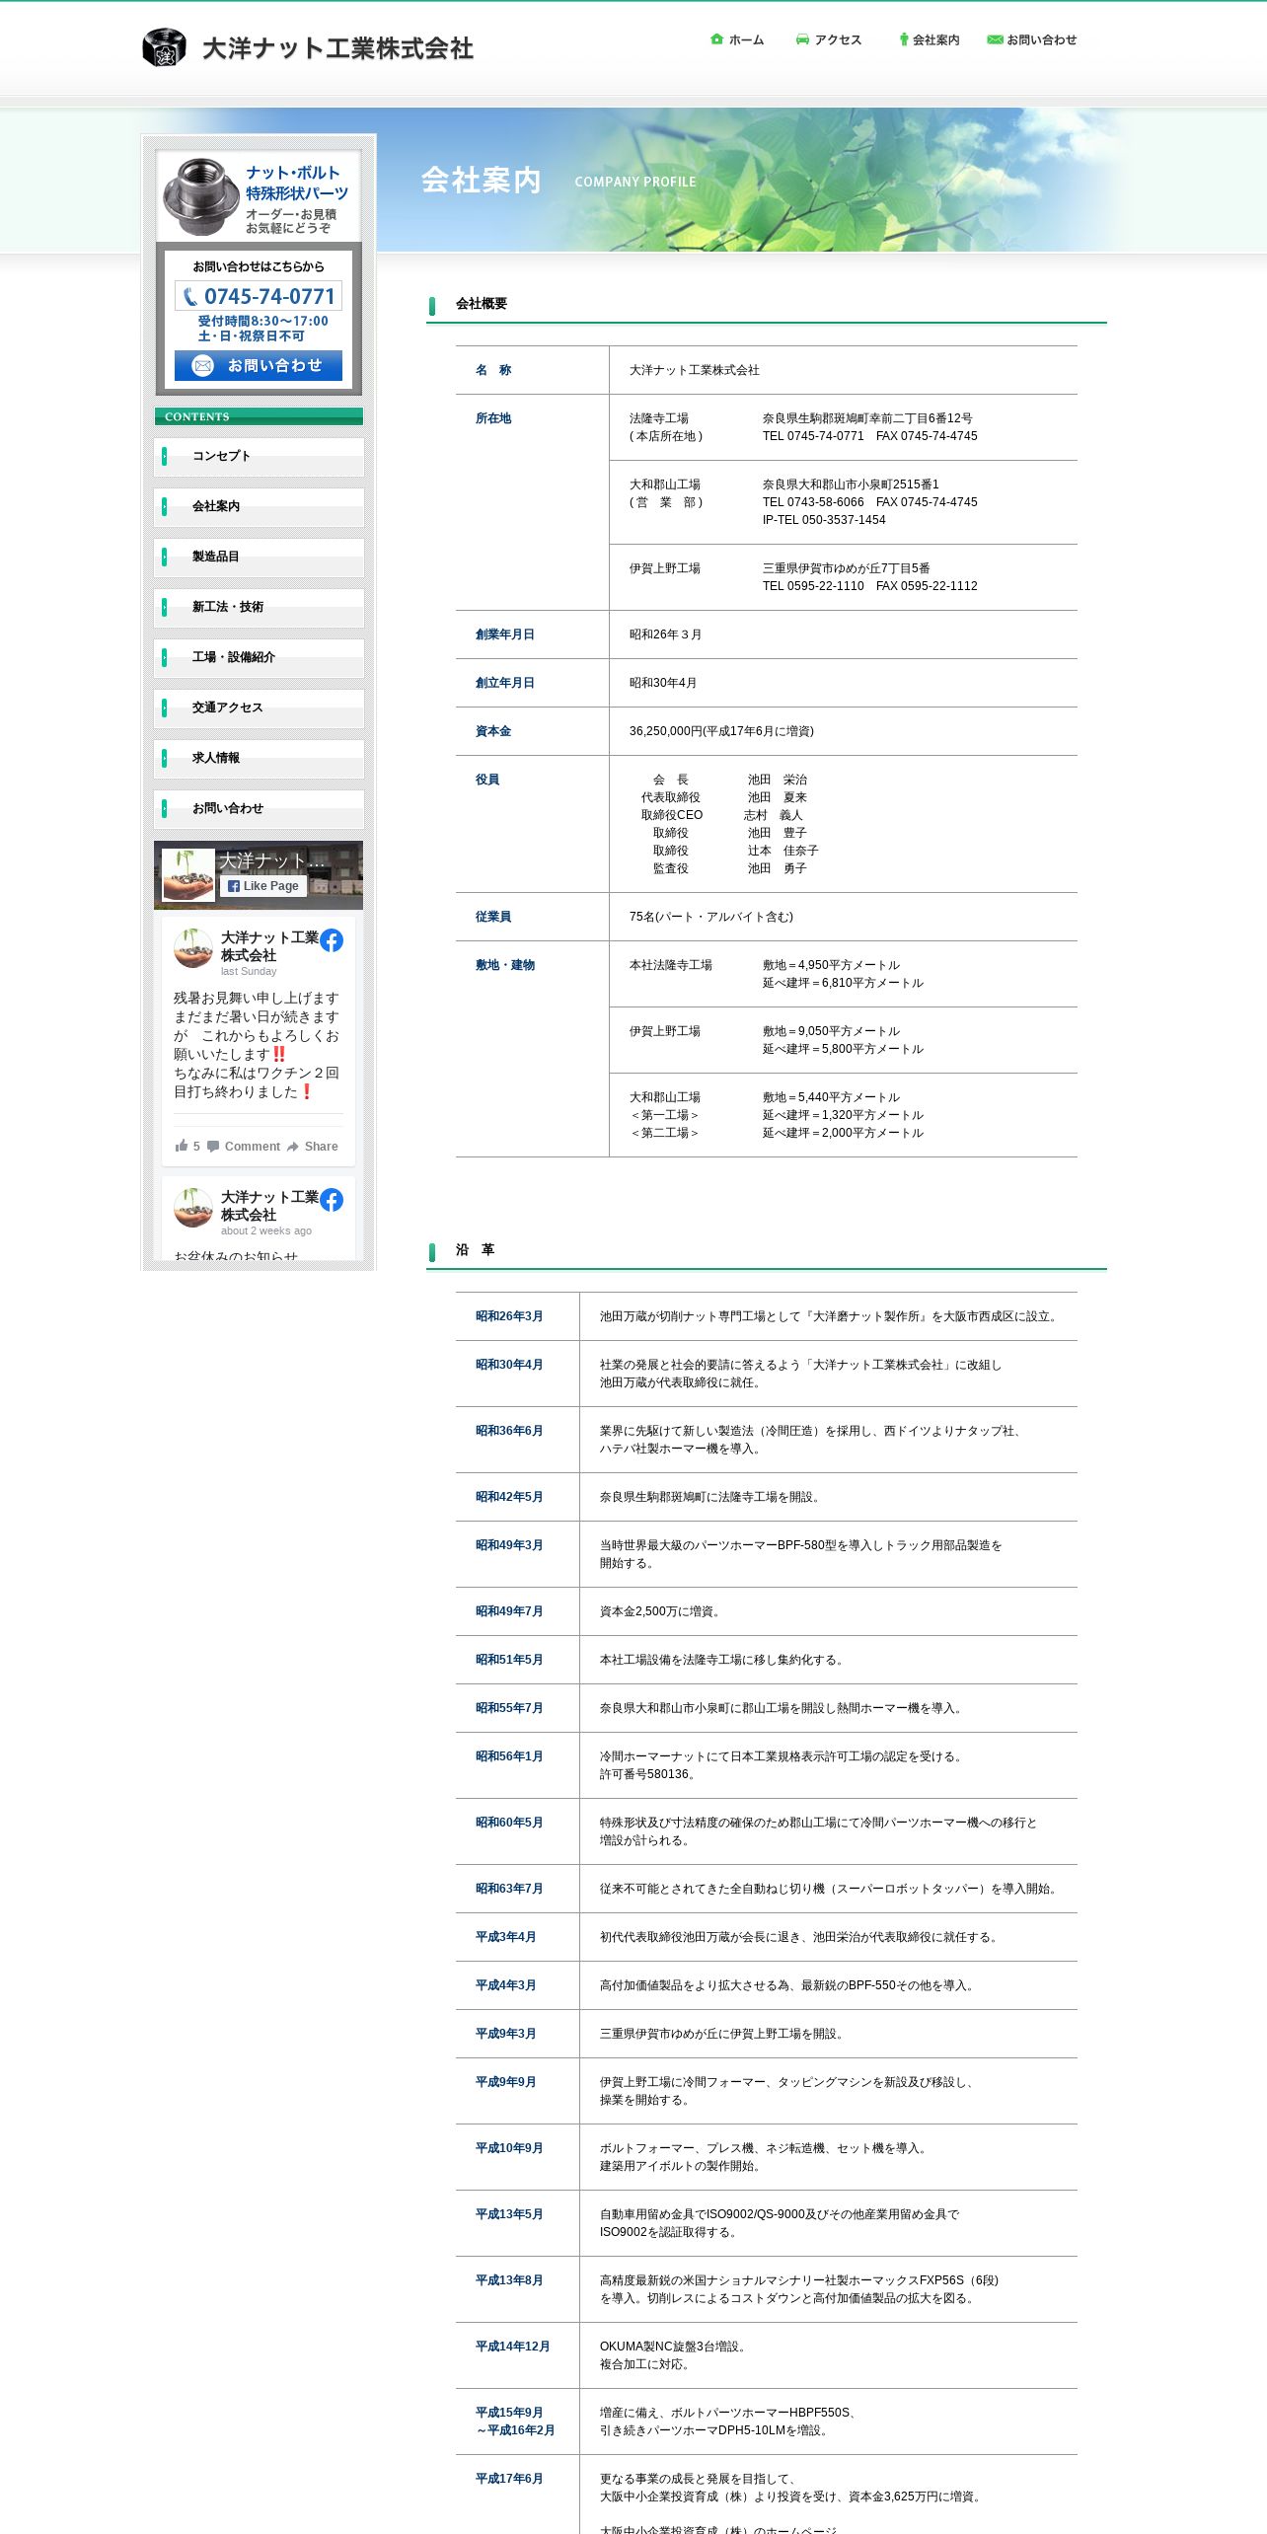The image size is (1267, 2534).
Task: Click the 取締役CEO 志村 義人 entry
Action: [722, 815]
